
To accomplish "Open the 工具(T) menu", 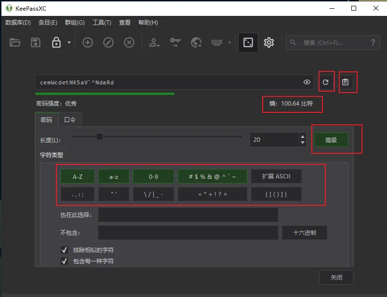I will click(x=102, y=23).
